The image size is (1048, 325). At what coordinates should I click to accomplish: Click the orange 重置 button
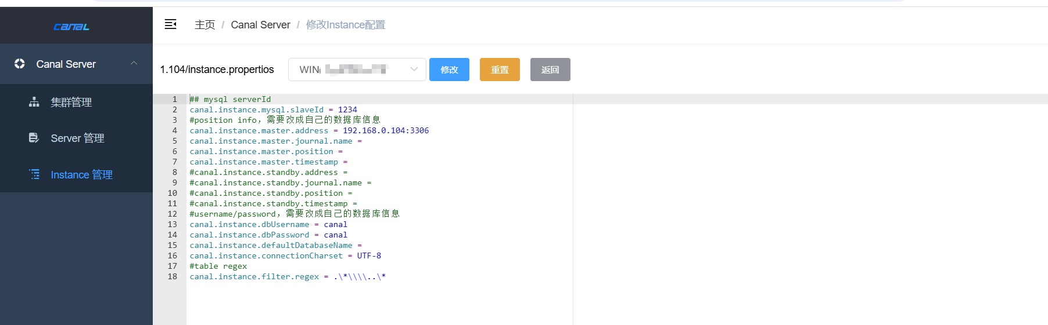click(x=500, y=70)
